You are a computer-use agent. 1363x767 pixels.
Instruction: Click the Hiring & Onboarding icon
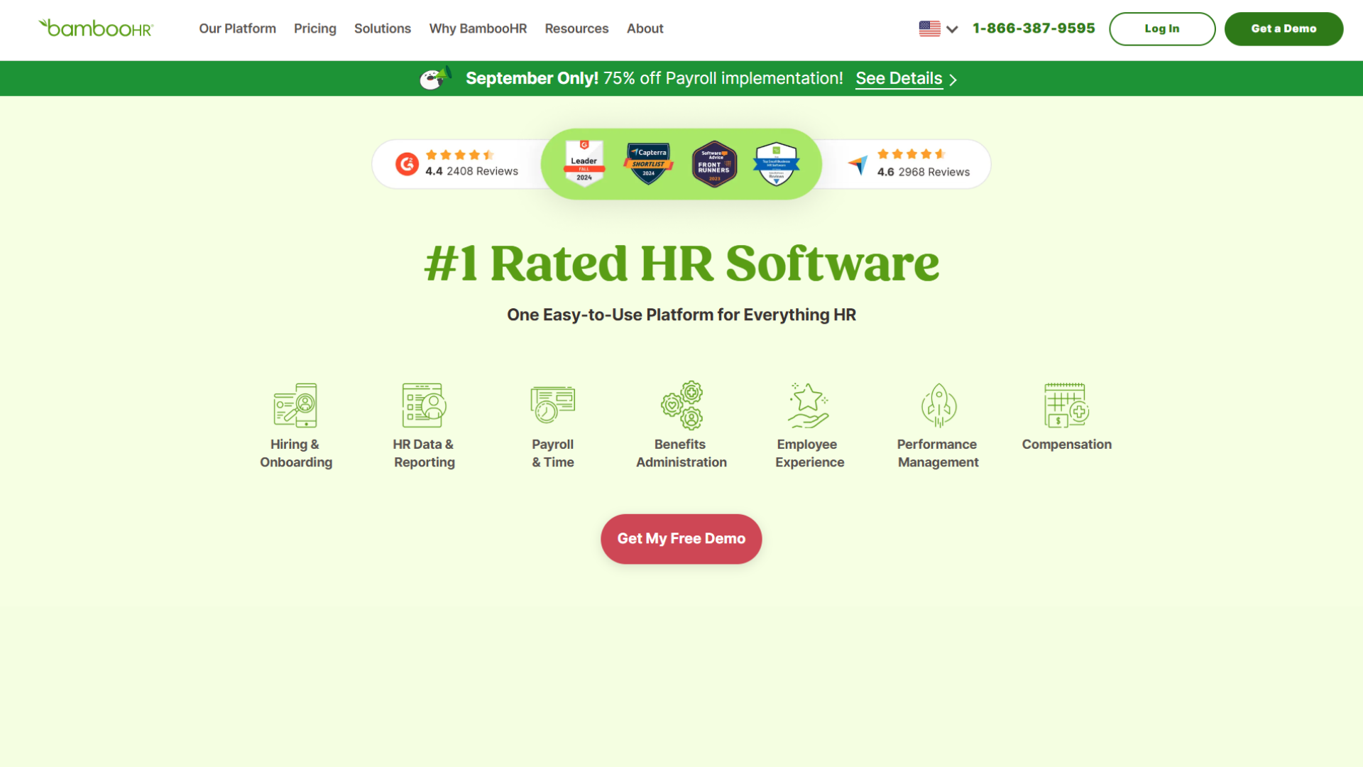(x=295, y=406)
